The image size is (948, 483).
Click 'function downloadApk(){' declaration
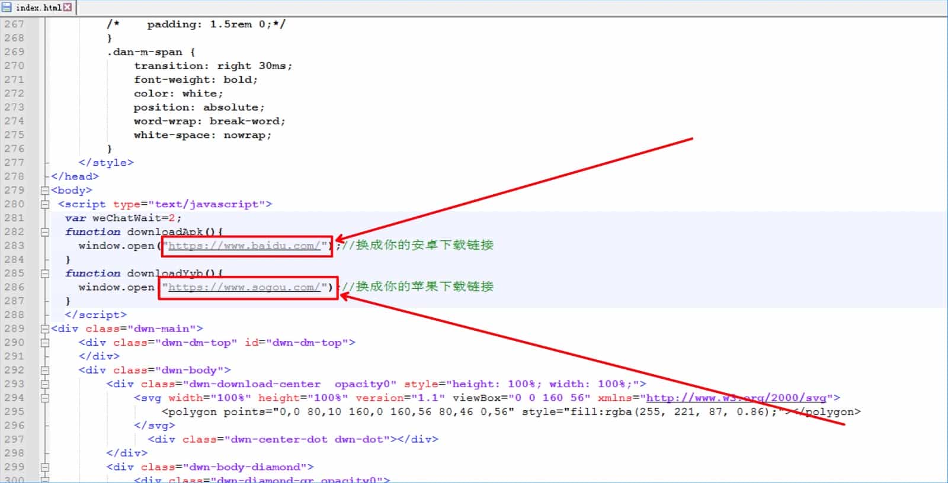click(144, 232)
